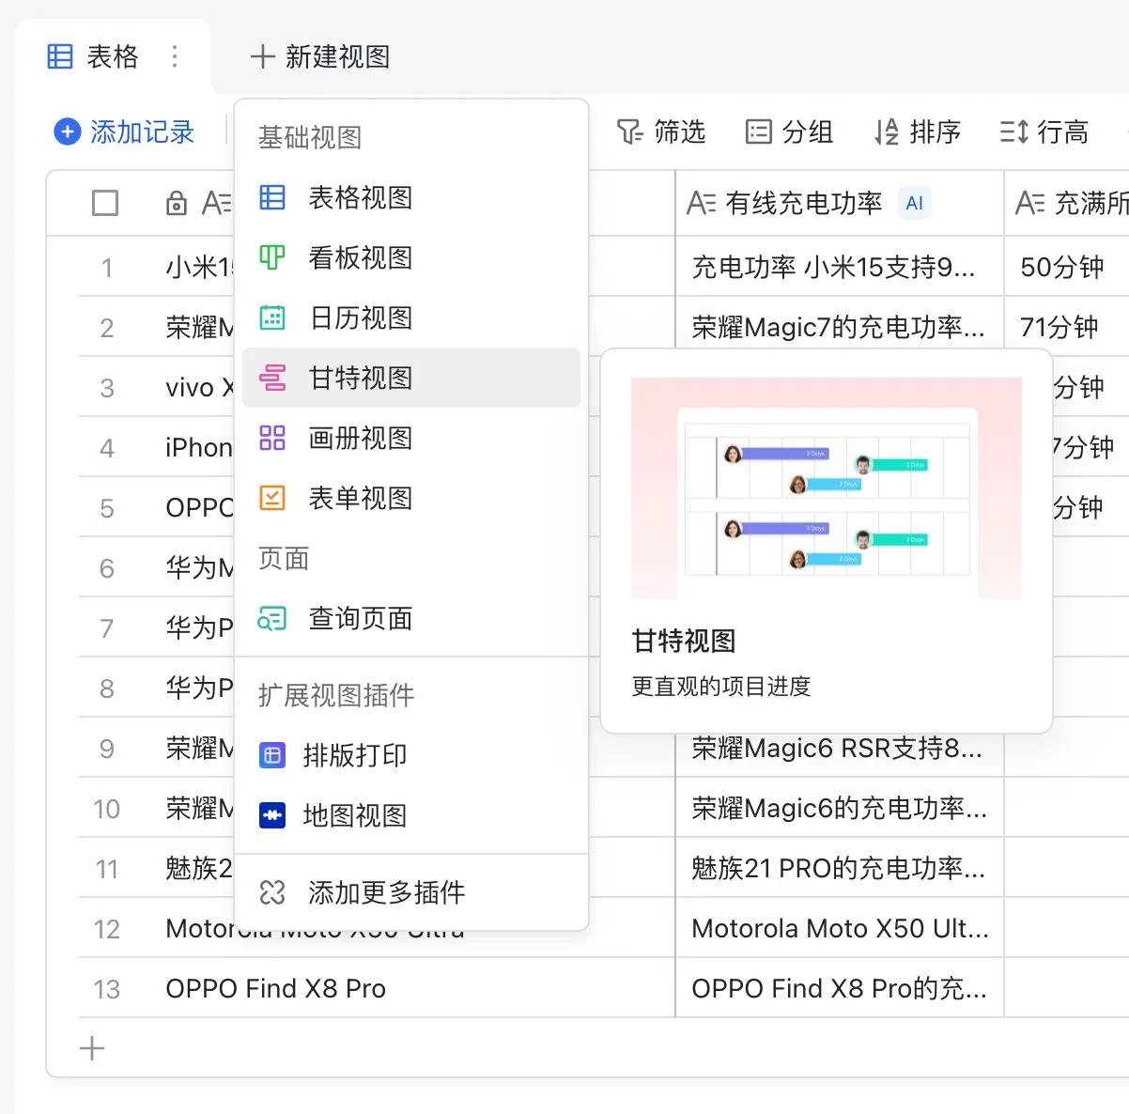Click the 新建视图 button
Image resolution: width=1129 pixels, height=1114 pixels.
tap(320, 56)
